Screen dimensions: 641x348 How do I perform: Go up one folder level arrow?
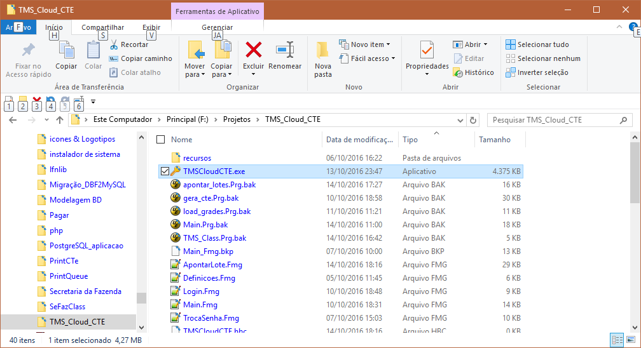[x=60, y=119]
